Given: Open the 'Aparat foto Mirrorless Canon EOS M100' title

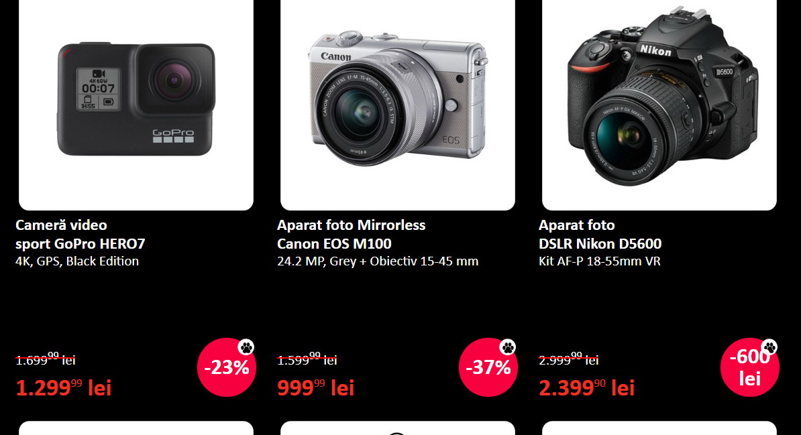Looking at the screenshot, I should click(x=351, y=235).
